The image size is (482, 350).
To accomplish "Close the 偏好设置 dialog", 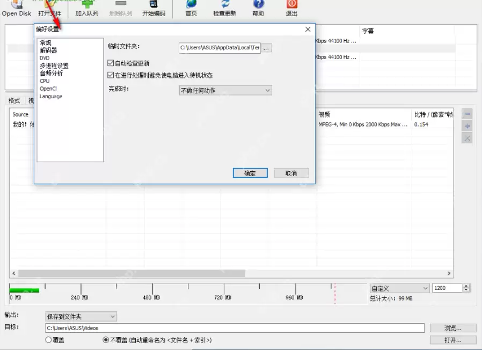I will click(x=308, y=29).
